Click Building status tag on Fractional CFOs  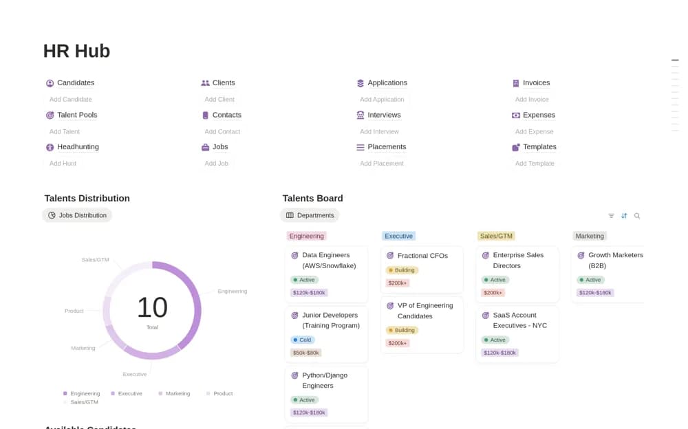tap(402, 270)
